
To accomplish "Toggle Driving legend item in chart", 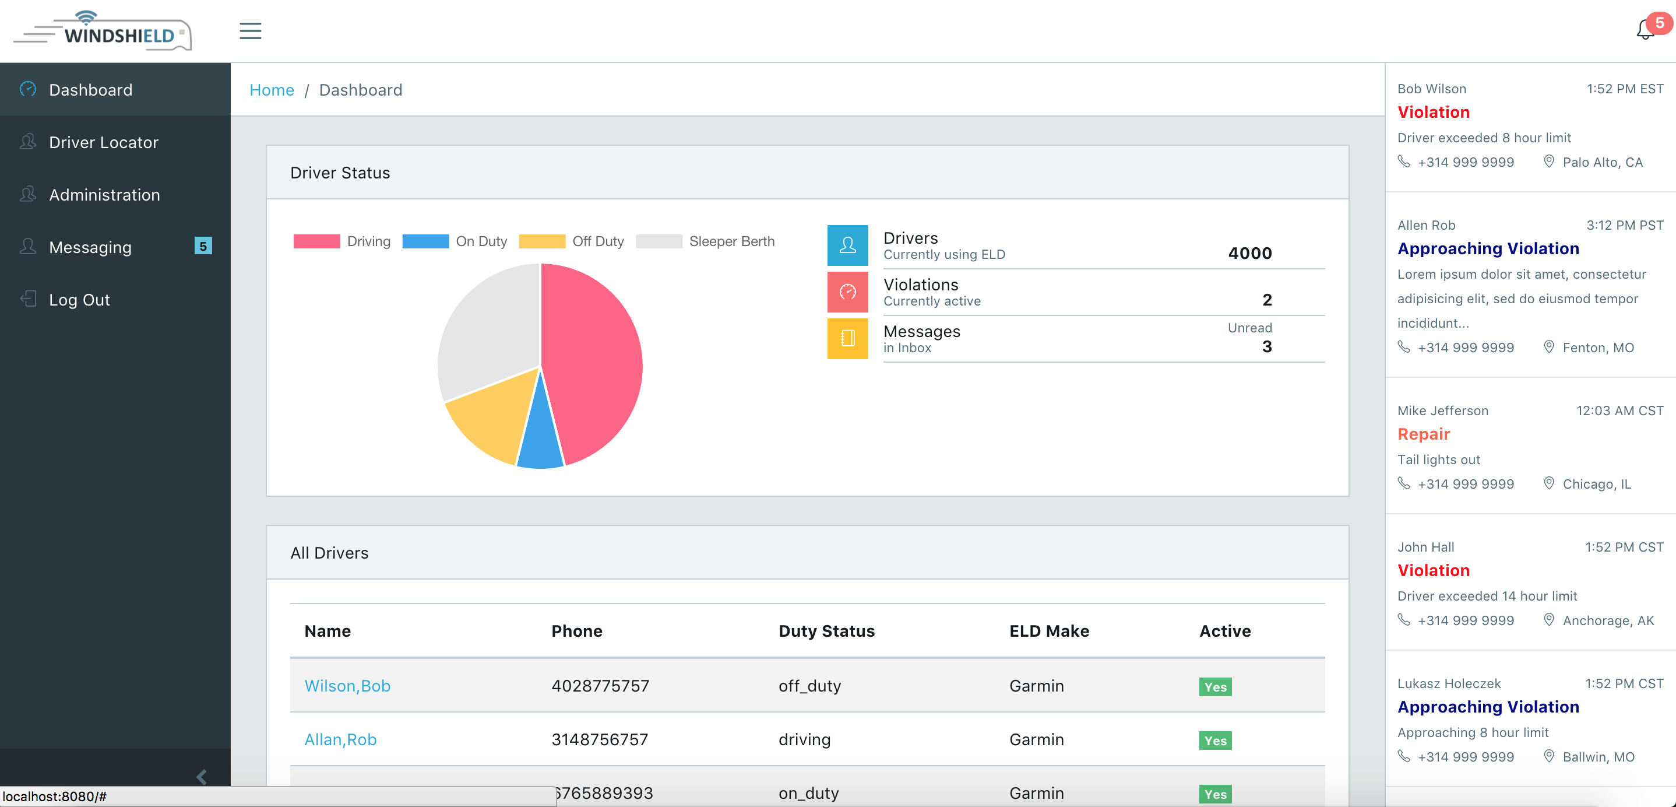I will click(x=341, y=241).
